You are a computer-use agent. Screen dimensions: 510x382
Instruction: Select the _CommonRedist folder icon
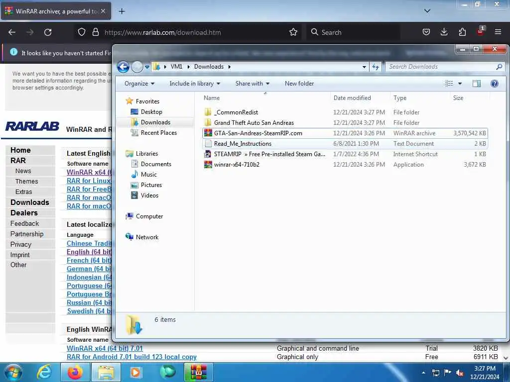pos(208,112)
